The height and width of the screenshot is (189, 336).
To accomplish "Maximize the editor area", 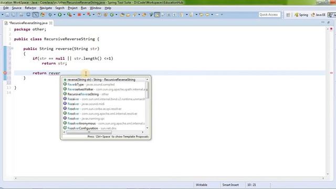I will coord(329,22).
